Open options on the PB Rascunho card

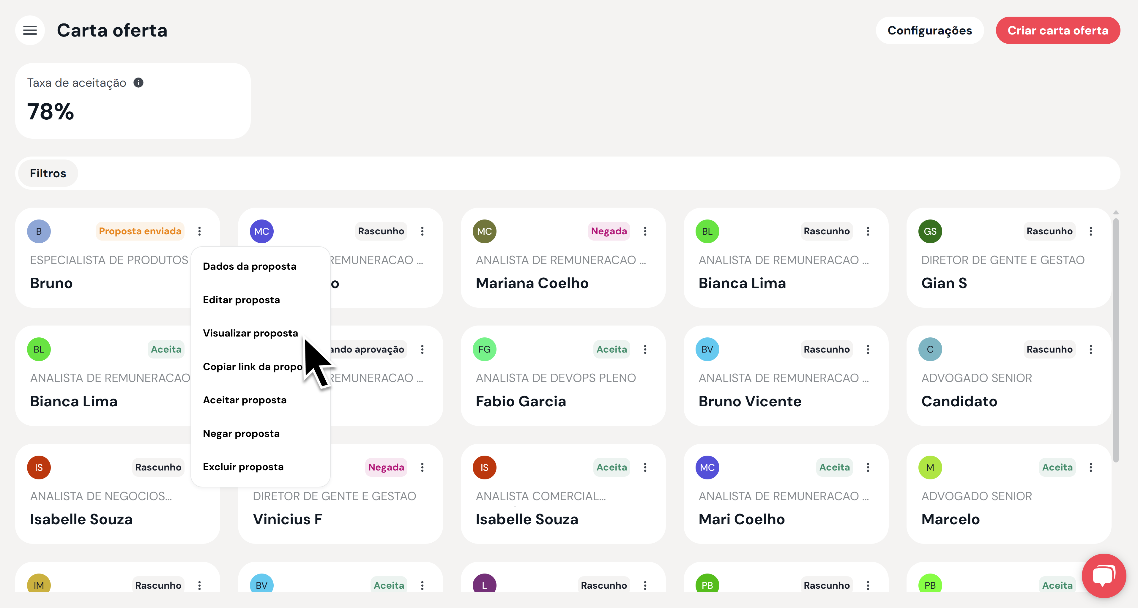click(868, 585)
